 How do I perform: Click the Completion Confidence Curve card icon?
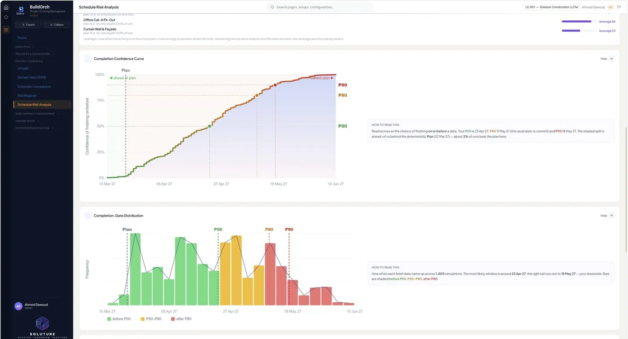pos(88,59)
